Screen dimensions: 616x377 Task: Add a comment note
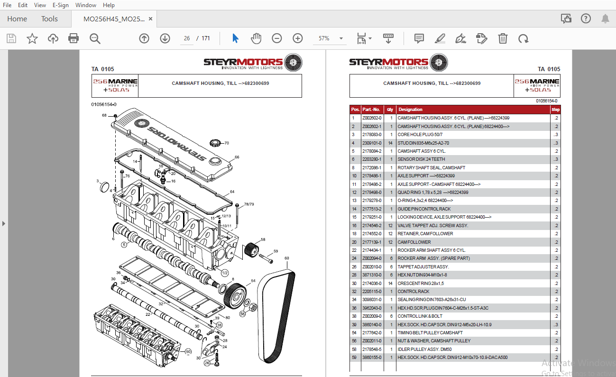pyautogui.click(x=419, y=38)
